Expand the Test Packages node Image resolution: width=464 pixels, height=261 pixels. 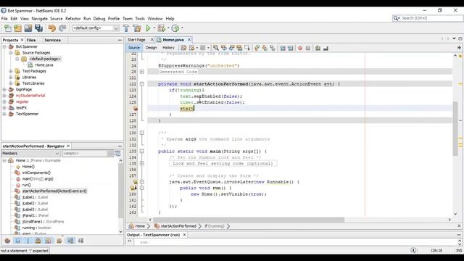[x=11, y=71]
